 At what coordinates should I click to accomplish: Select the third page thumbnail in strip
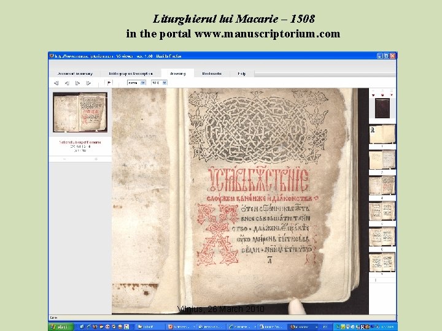382,159
